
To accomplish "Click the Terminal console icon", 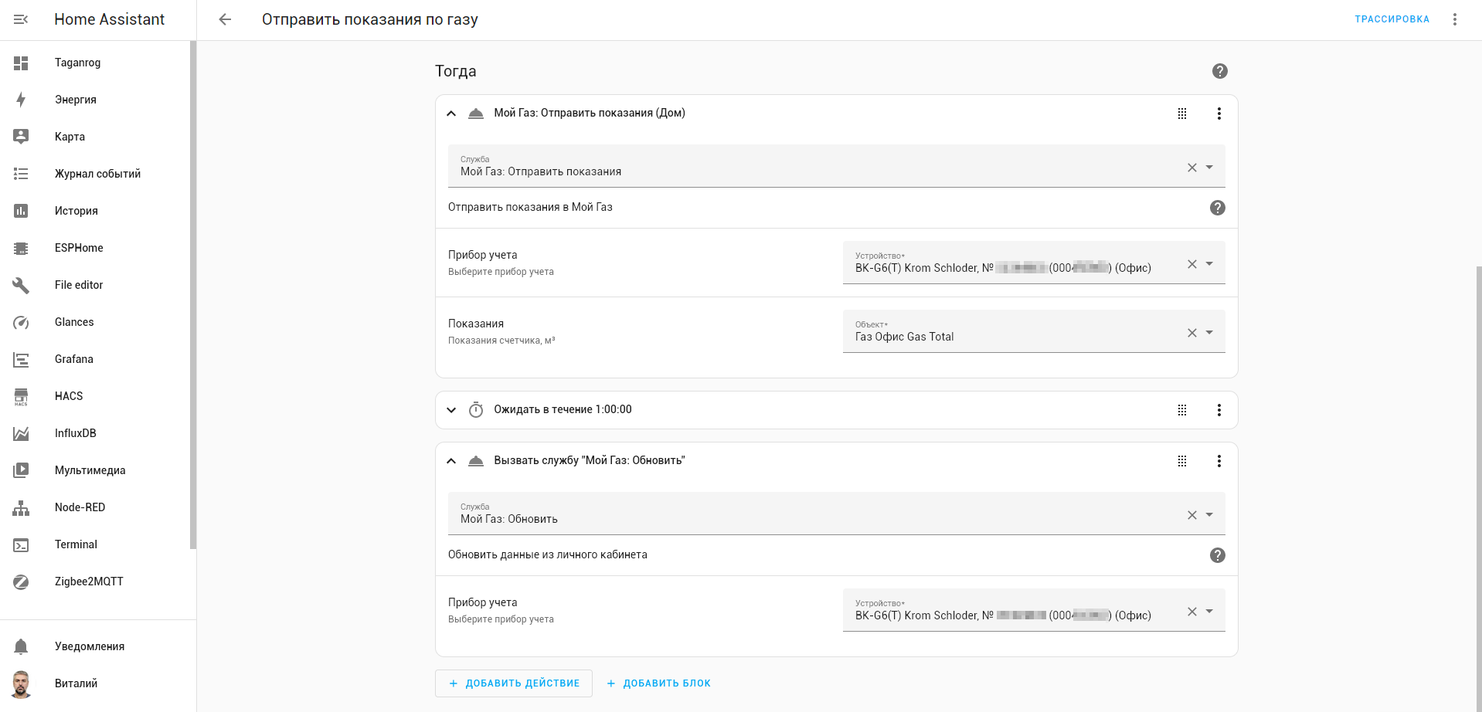I will 21,544.
